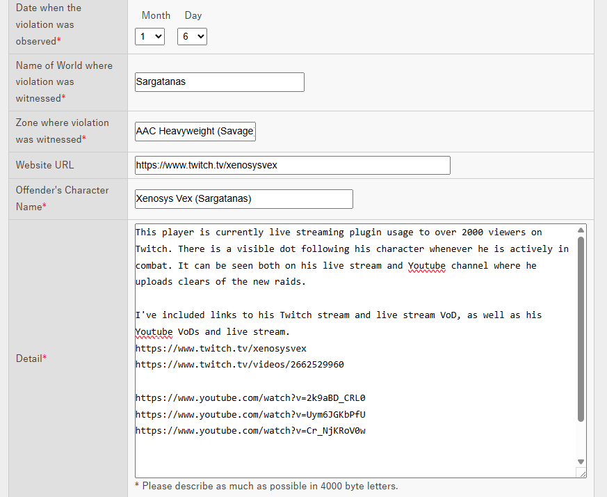Click the twitch.tv/xenosysvex line in the detail text

(x=221, y=349)
